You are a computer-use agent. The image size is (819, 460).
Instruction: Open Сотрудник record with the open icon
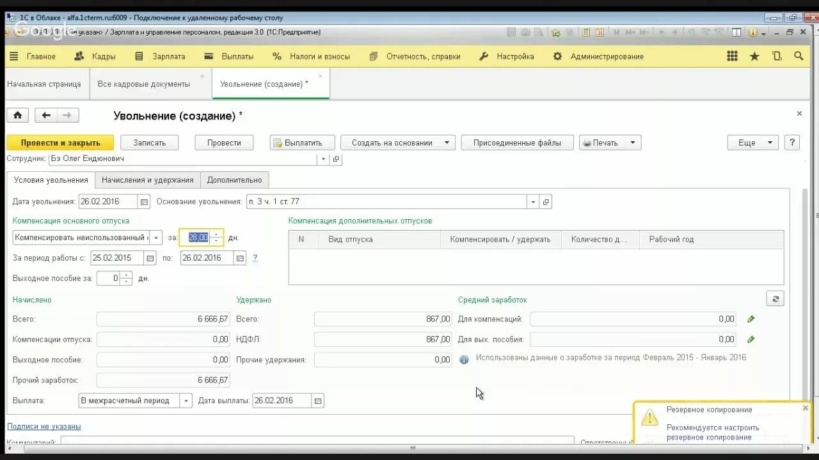(336, 159)
